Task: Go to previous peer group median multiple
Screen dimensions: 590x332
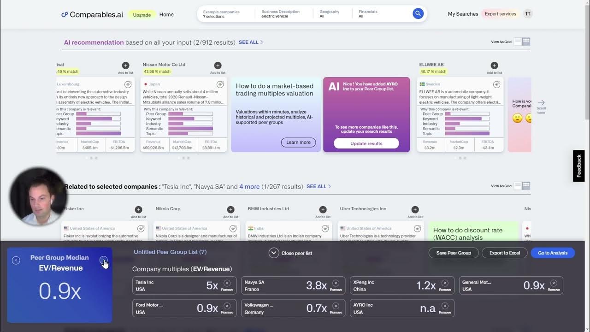Action: coord(16,260)
